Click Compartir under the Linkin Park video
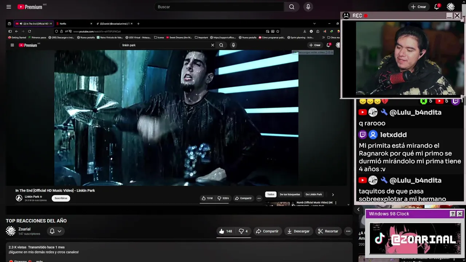 click(x=243, y=198)
